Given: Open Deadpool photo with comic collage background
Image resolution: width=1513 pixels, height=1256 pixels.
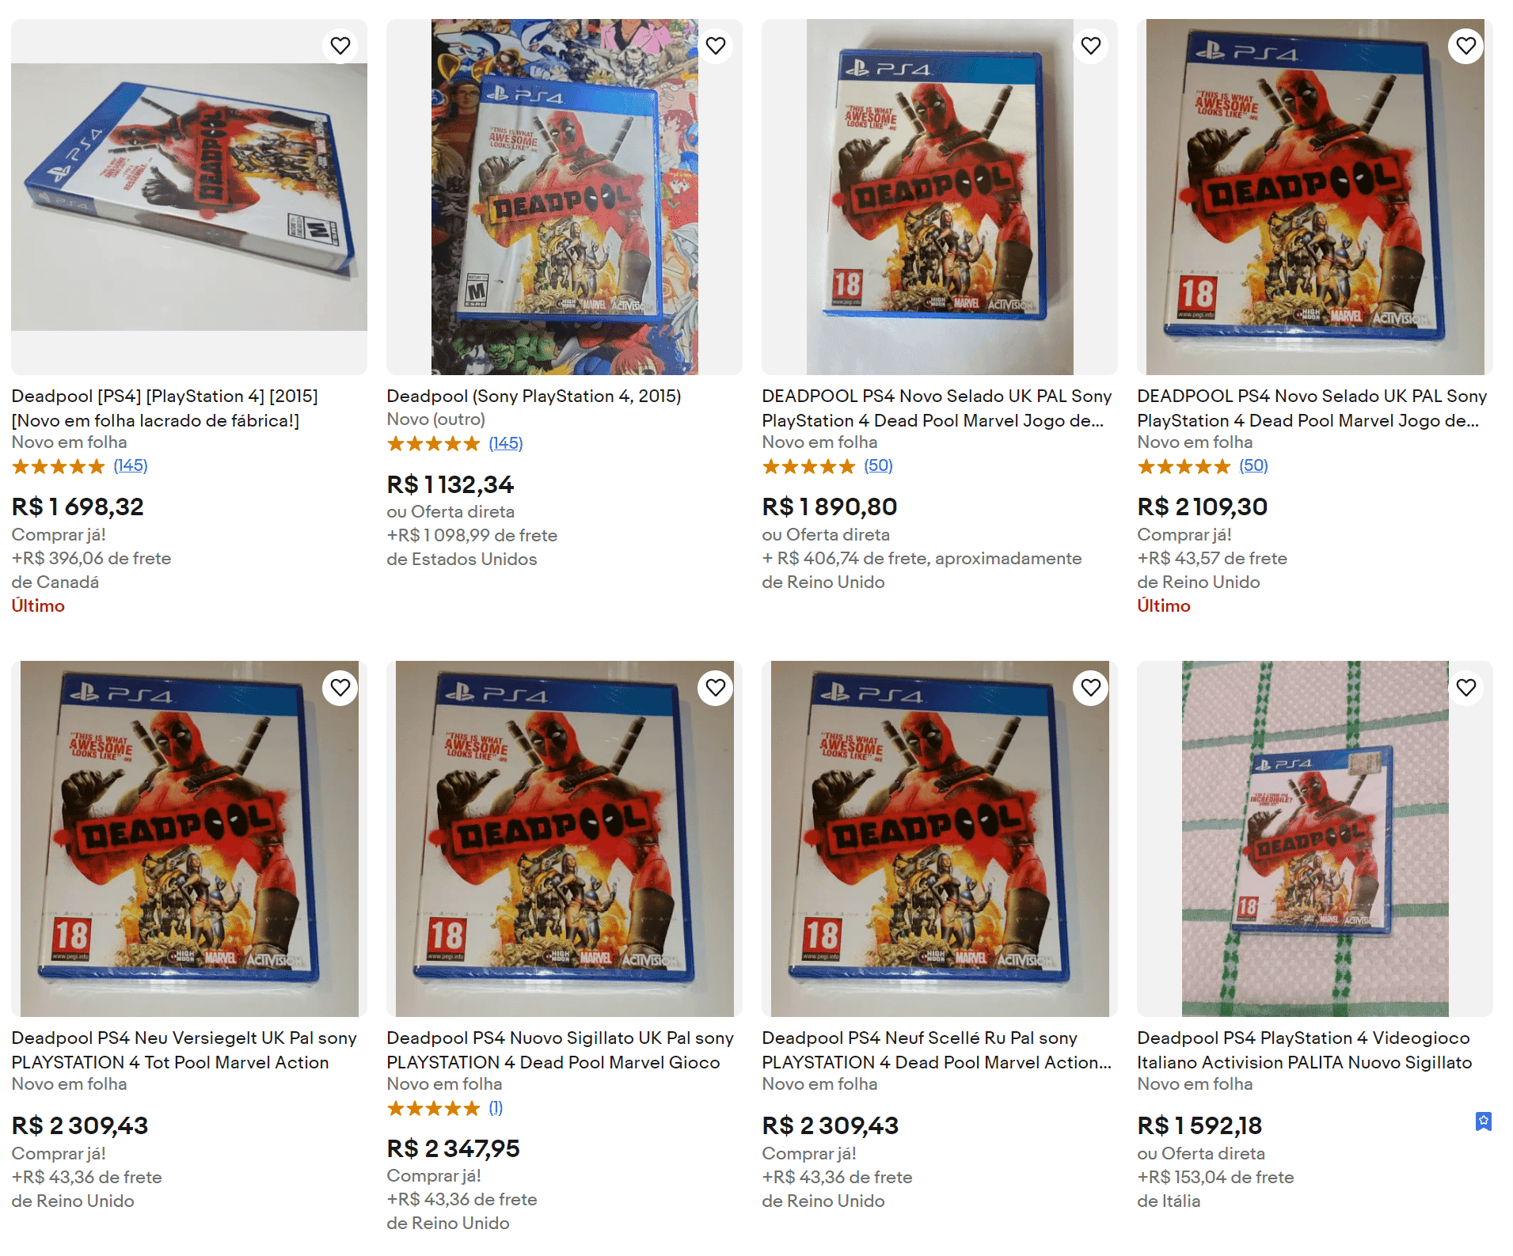Looking at the screenshot, I should (x=565, y=196).
